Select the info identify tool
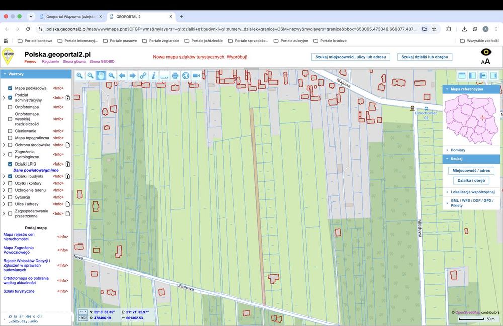The height and width of the screenshot is (326, 503). 153,76
